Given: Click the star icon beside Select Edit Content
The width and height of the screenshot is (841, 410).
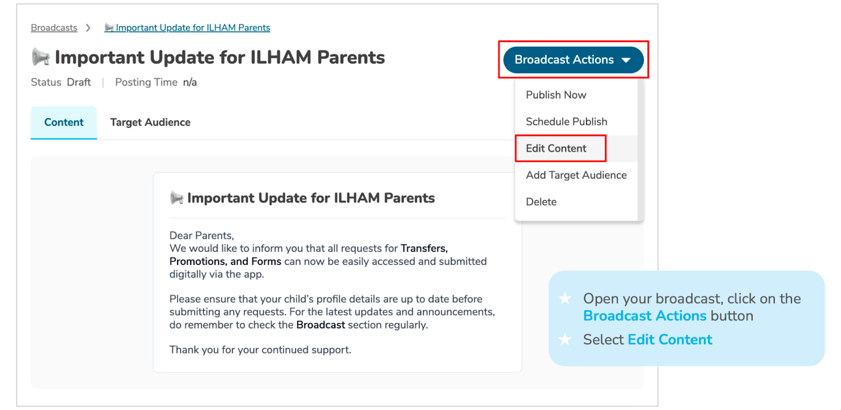Looking at the screenshot, I should click(565, 340).
